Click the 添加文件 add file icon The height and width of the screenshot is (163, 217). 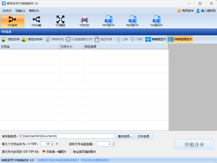(x=4, y=39)
